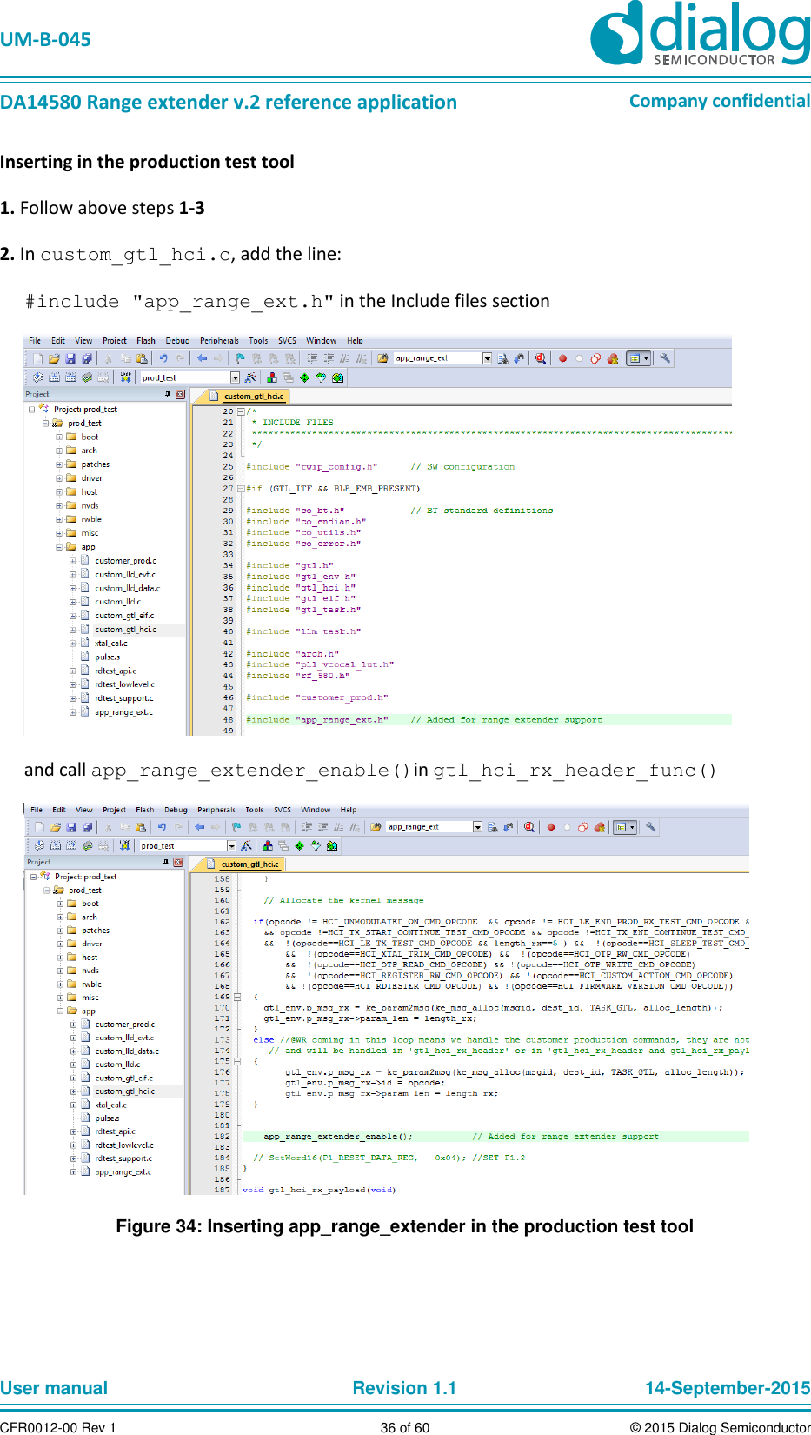Select custom_gtl_hci.c in upper screenshot tree
811x1435 pixels.
point(125,630)
